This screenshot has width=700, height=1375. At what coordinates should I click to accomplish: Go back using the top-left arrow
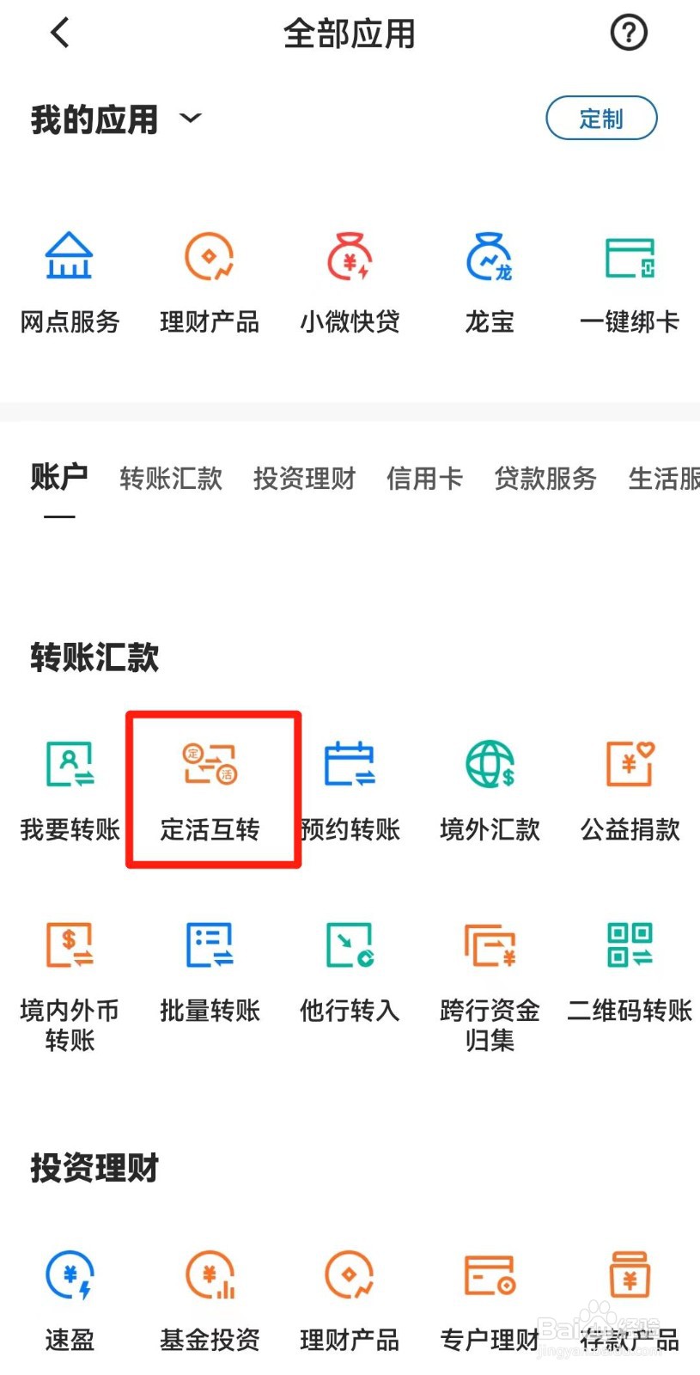tap(60, 34)
